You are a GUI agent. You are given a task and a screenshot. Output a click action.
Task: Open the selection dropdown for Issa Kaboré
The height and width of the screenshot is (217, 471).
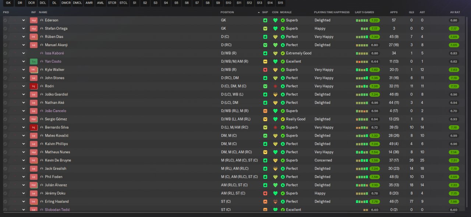coord(24,53)
